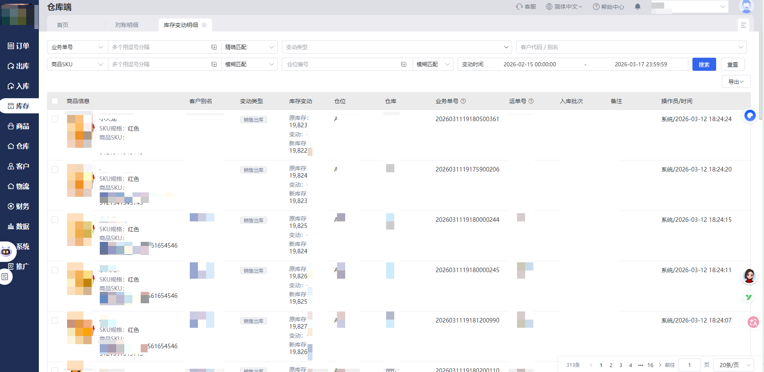Click the notification bell icon

(637, 7)
